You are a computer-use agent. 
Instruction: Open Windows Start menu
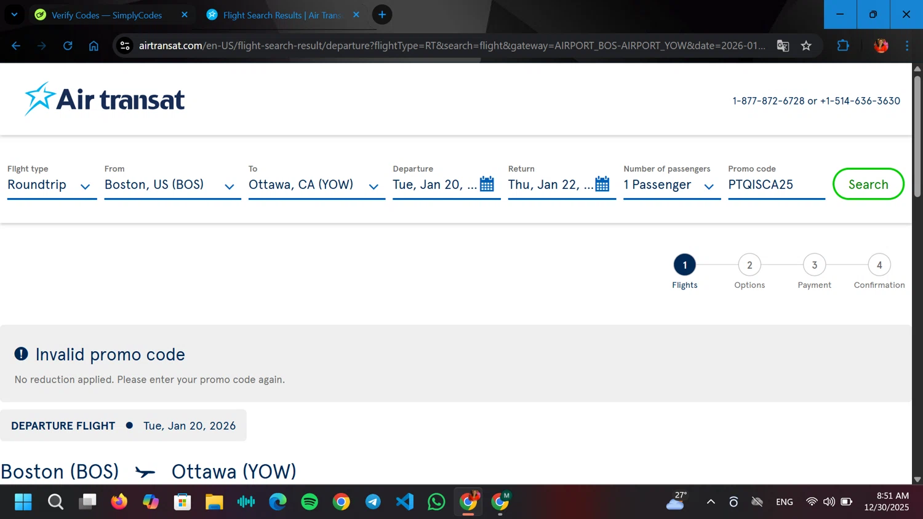(x=23, y=502)
